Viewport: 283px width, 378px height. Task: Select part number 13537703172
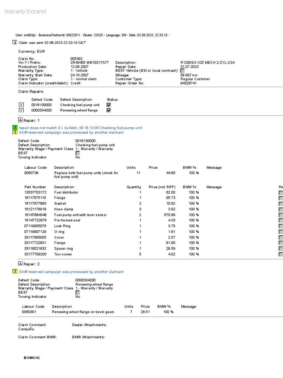[x=35, y=192]
